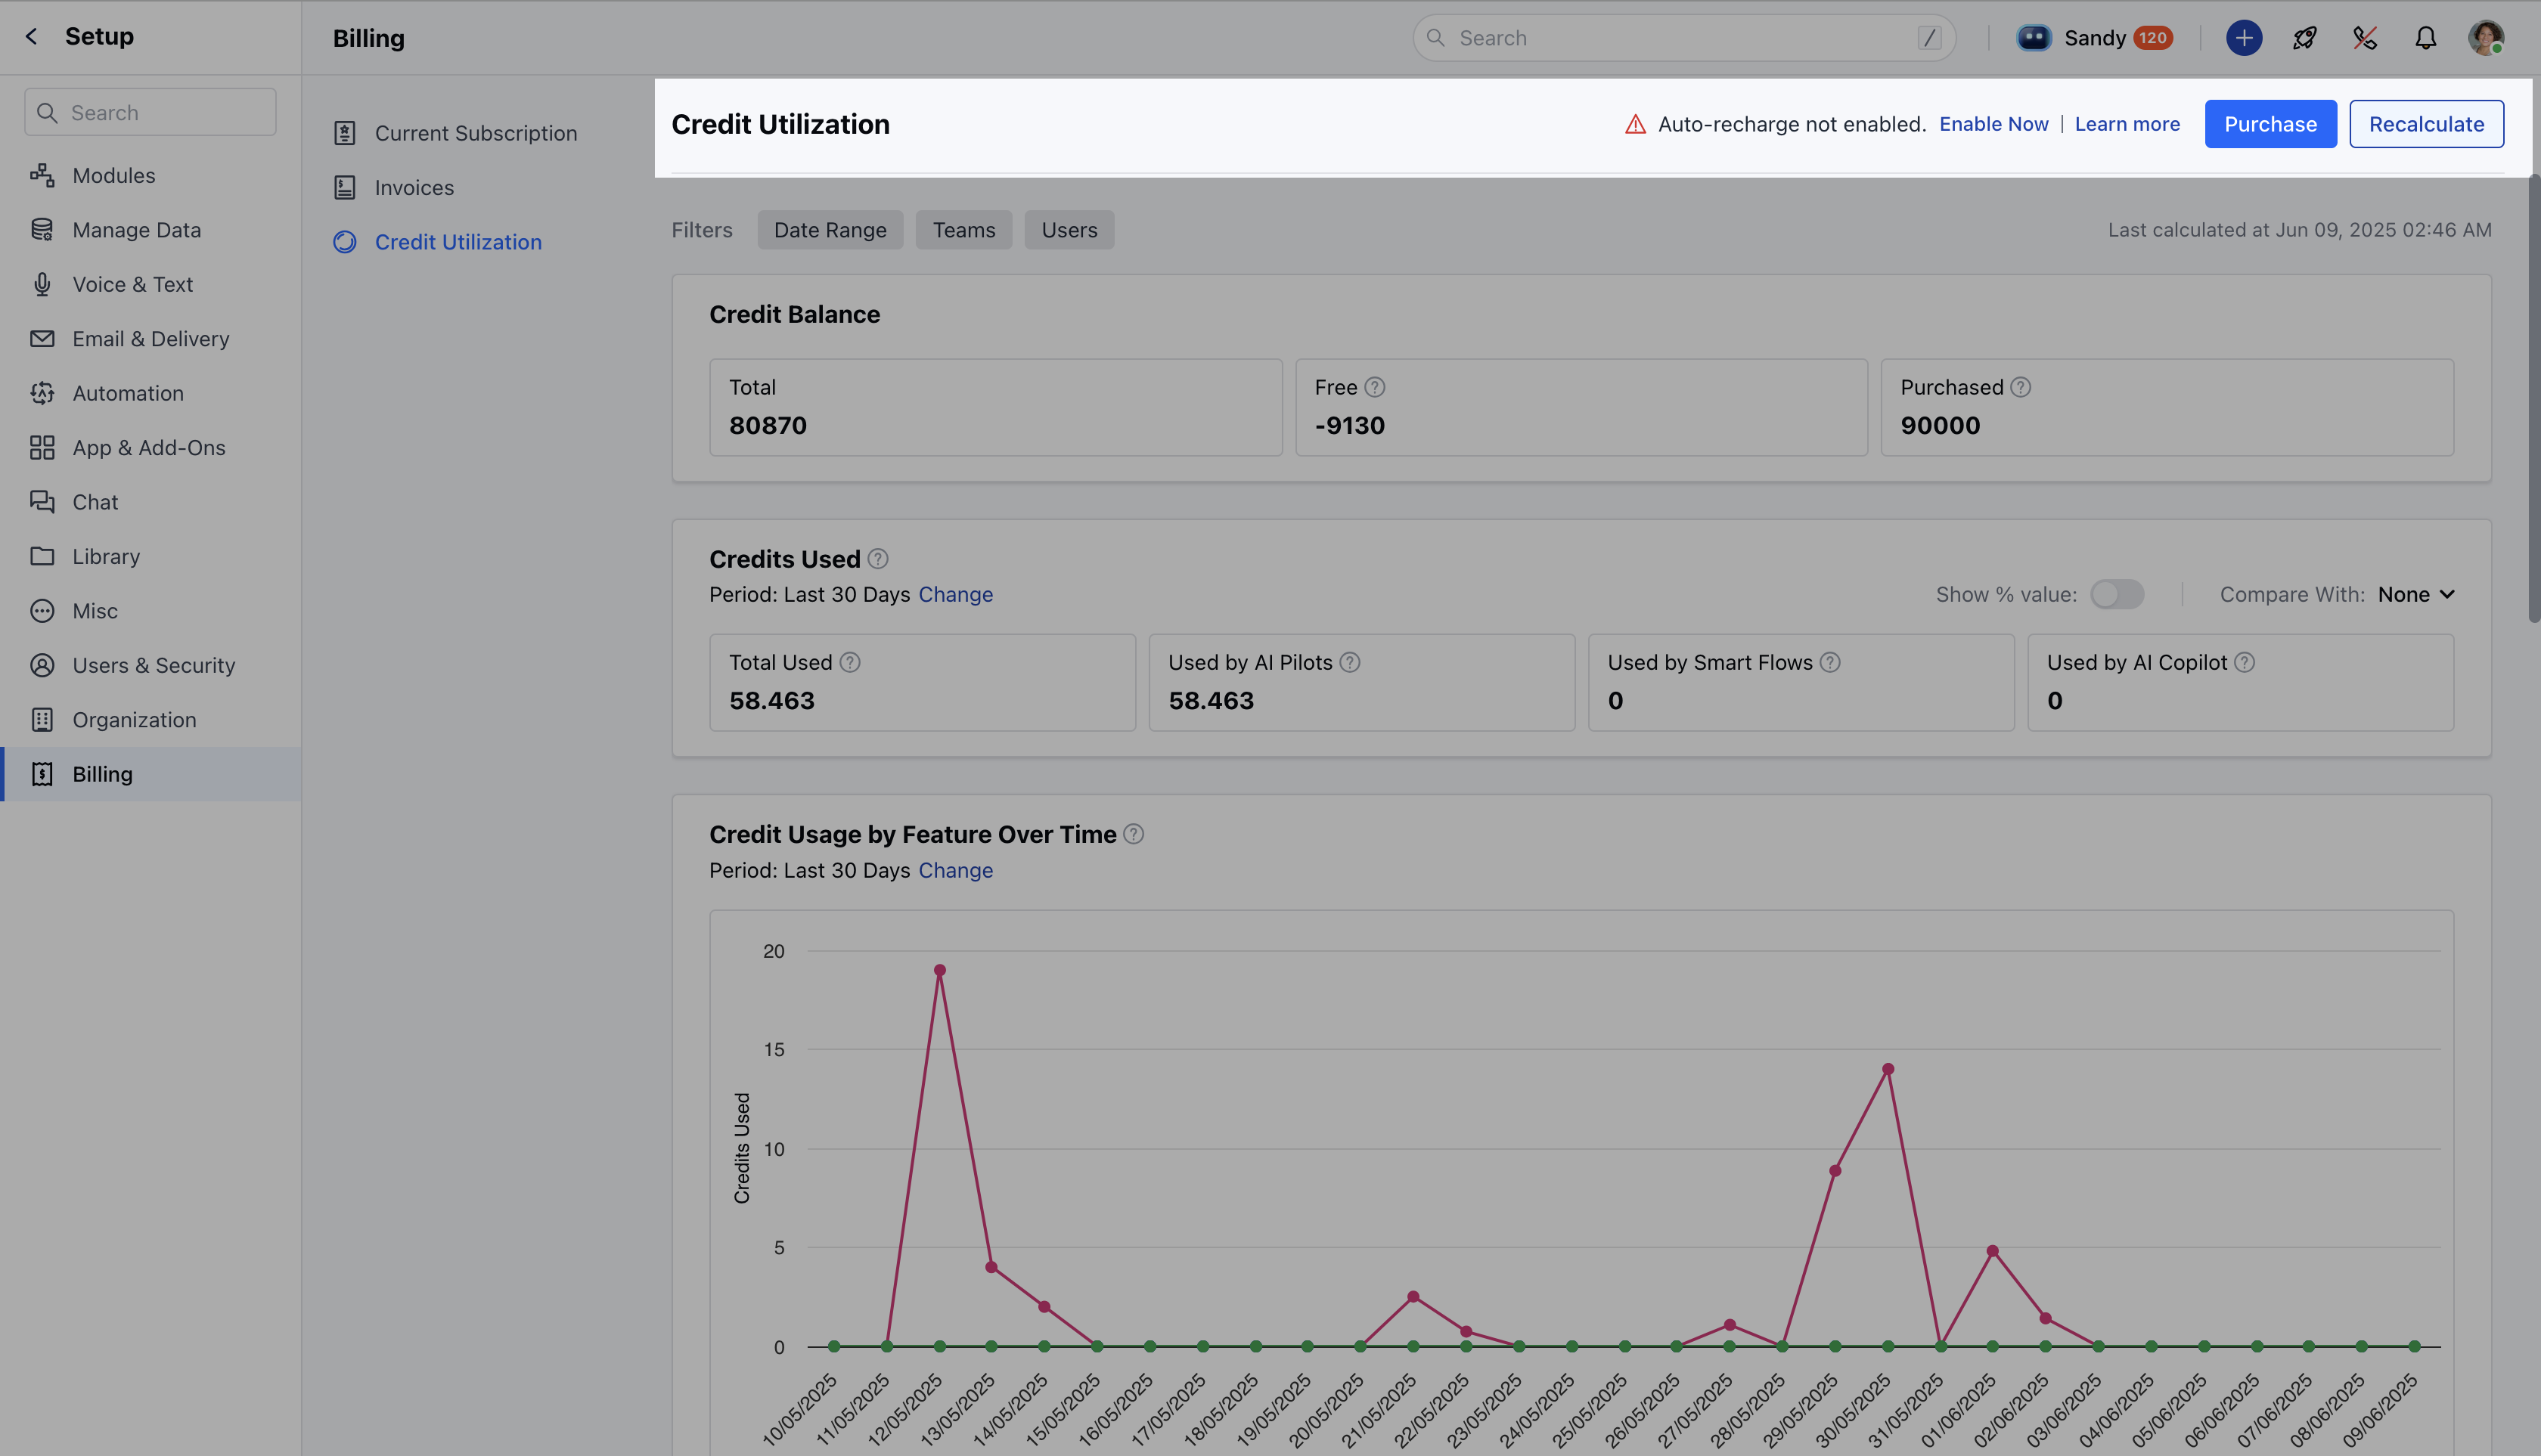Open the rocket icon in header
The height and width of the screenshot is (1456, 2541).
(2305, 38)
